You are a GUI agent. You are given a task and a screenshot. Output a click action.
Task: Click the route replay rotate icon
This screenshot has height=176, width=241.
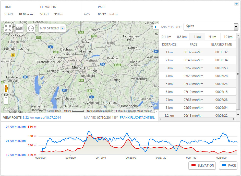click(x=31, y=28)
